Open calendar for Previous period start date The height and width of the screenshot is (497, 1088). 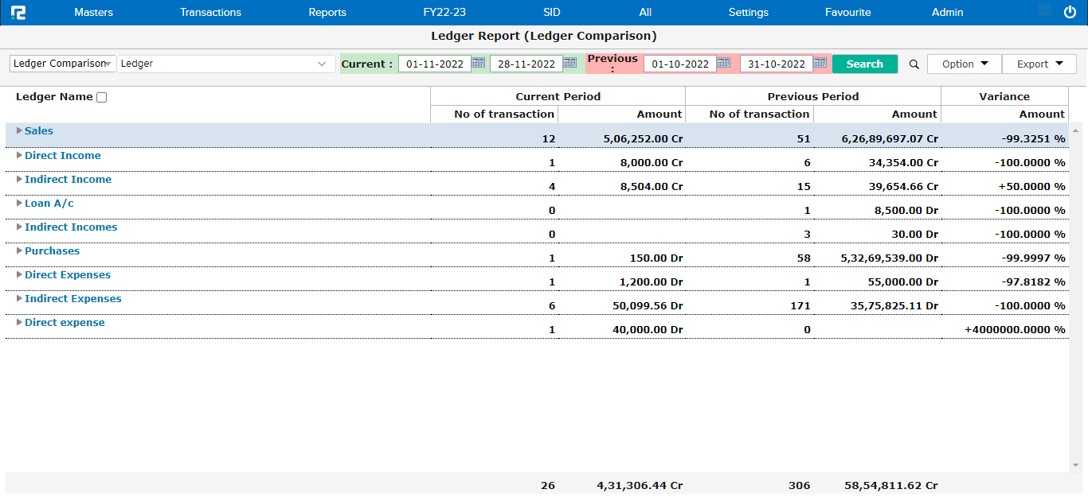pos(723,63)
